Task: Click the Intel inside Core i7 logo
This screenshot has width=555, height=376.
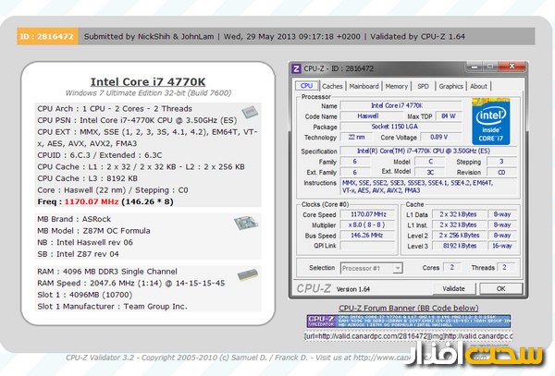Action: (490, 122)
